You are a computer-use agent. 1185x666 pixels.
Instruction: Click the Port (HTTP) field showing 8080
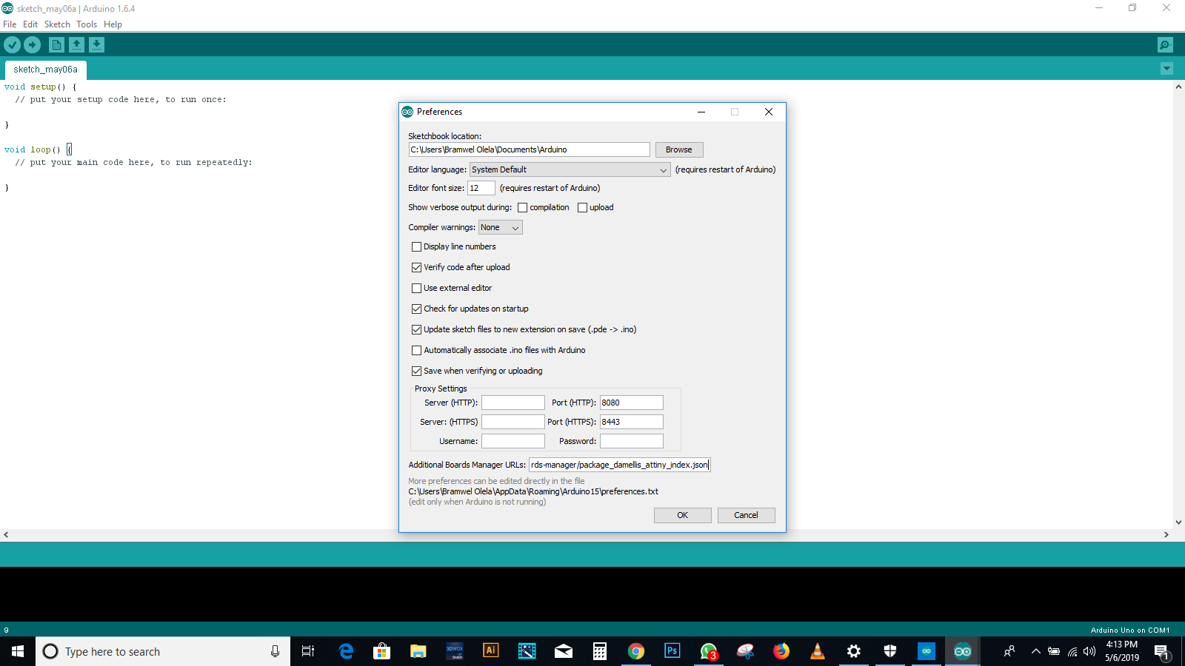coord(632,403)
